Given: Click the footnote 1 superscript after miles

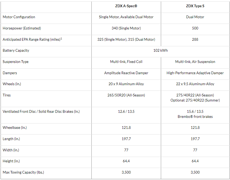Looking at the screenshot, I should point(61,38).
